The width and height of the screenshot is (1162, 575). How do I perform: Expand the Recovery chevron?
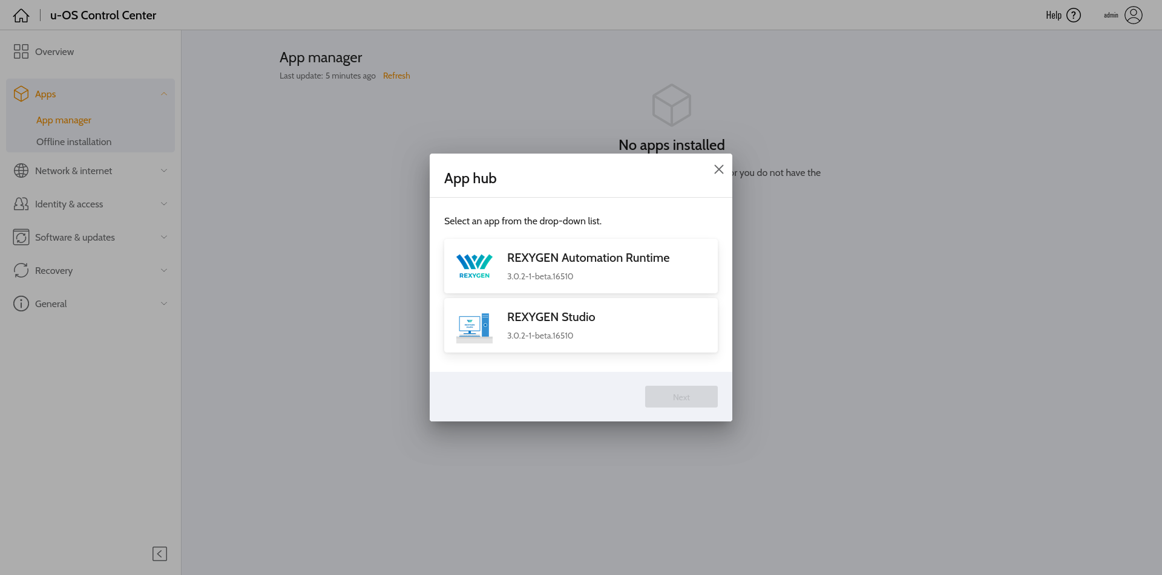pyautogui.click(x=164, y=270)
